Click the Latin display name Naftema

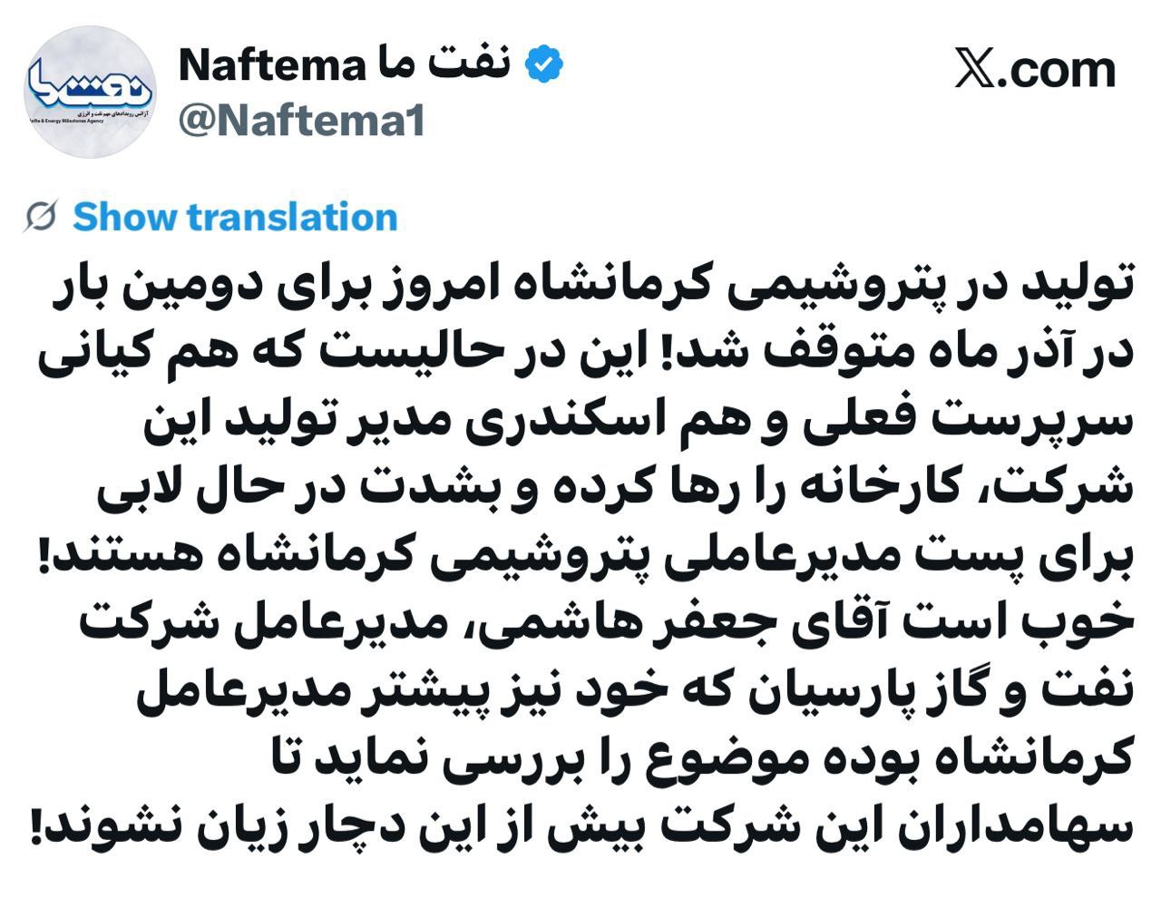[272, 65]
